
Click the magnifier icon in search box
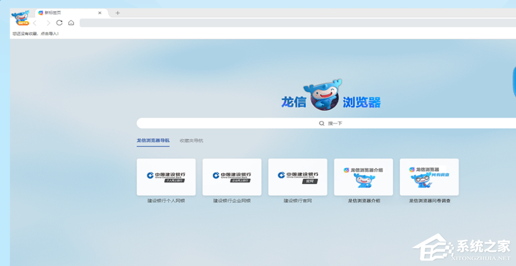click(x=322, y=123)
